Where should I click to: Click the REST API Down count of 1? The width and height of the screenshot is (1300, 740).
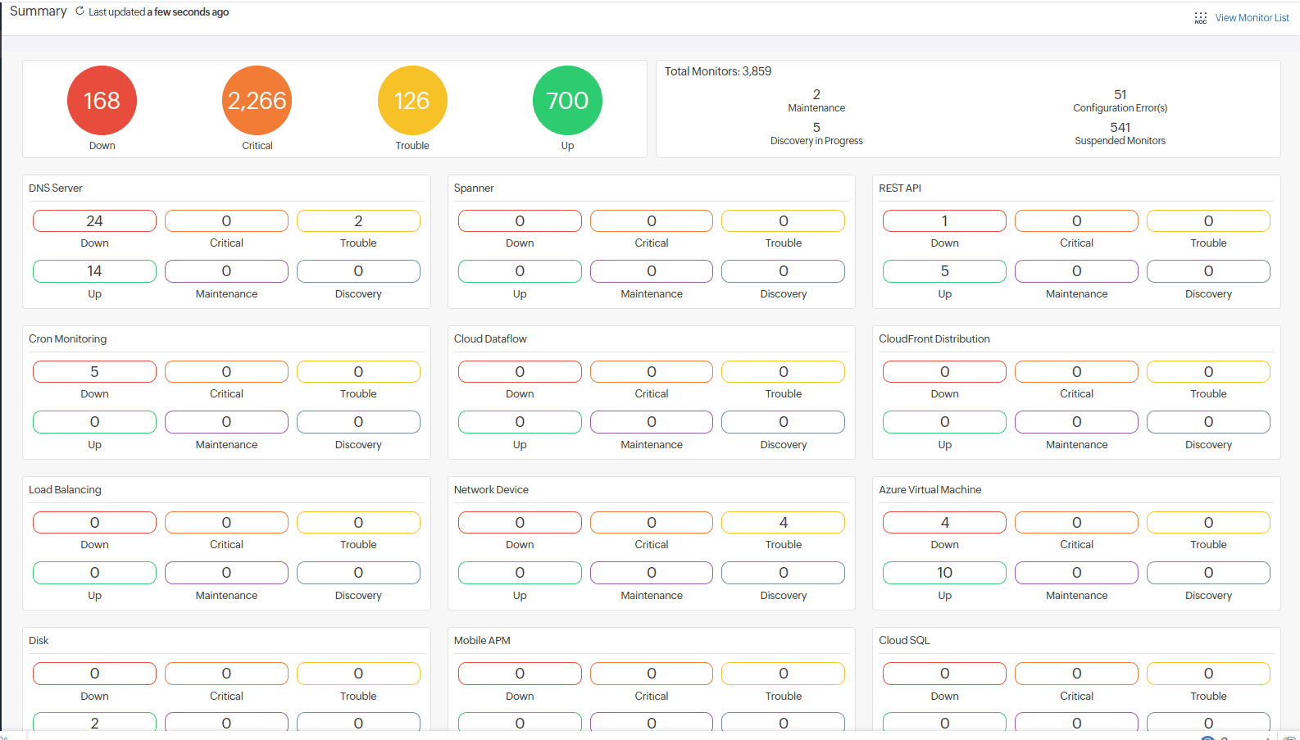[x=944, y=221]
